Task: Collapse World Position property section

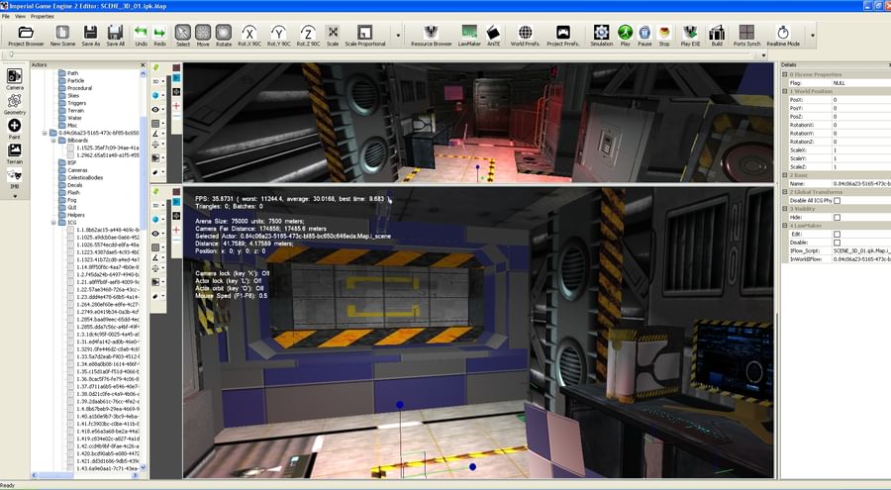Action: click(785, 91)
